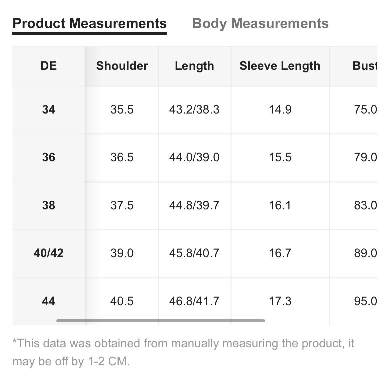Select size 34 row label
The image size is (390, 377).
coord(49,110)
